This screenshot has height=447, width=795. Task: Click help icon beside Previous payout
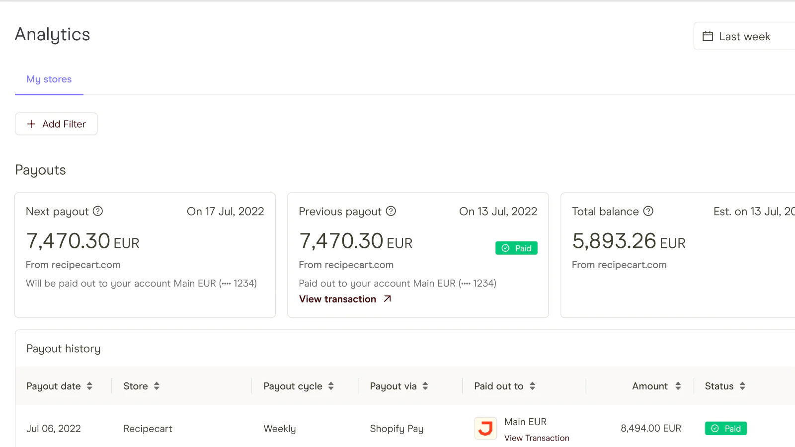tap(391, 211)
